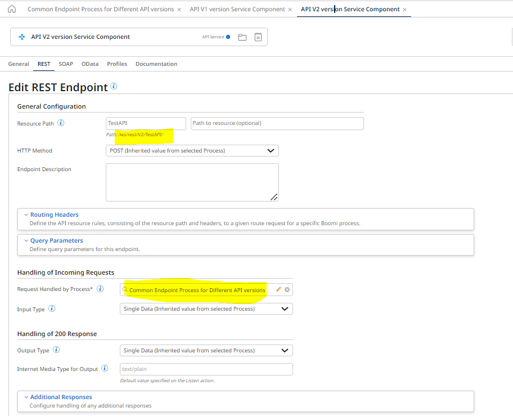Click the Input Type info icon
The width and height of the screenshot is (513, 416).
pos(51,308)
